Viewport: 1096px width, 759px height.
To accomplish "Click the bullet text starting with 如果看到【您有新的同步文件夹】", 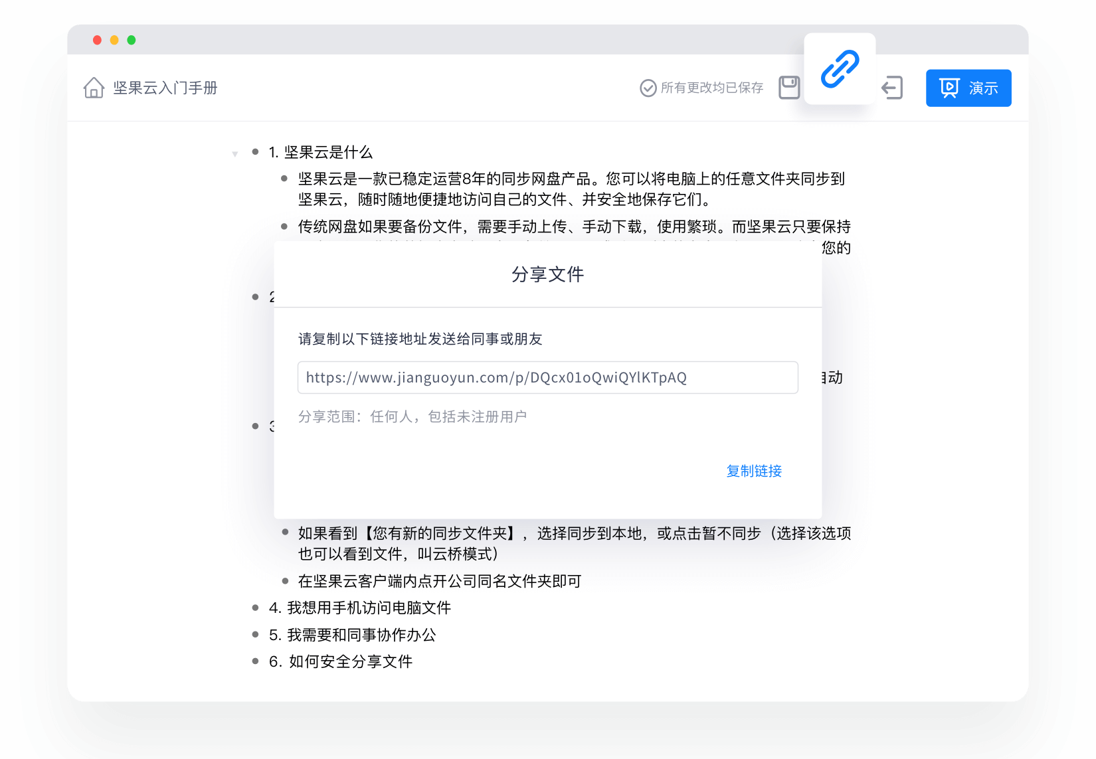I will pos(574,533).
